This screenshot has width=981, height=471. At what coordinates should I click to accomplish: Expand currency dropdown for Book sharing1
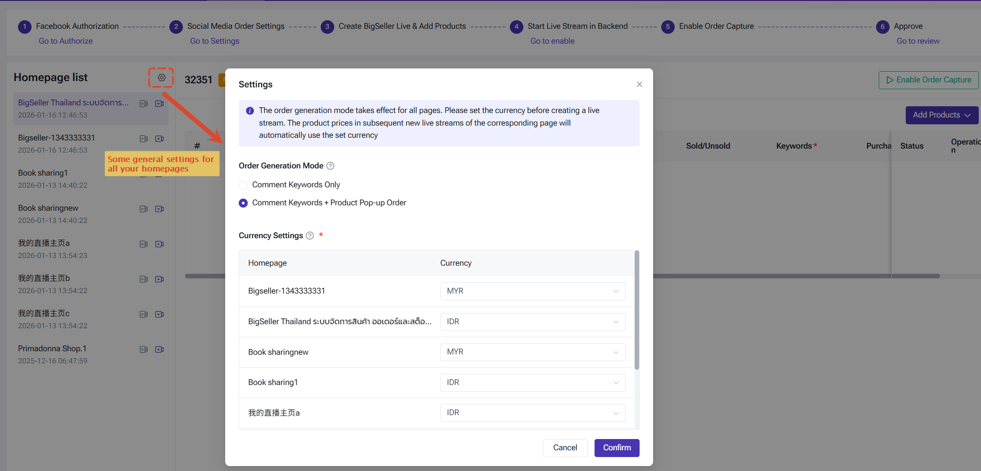(x=533, y=383)
